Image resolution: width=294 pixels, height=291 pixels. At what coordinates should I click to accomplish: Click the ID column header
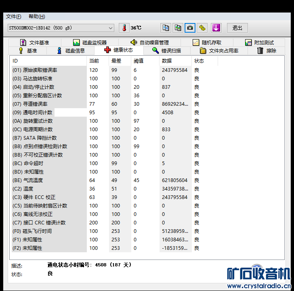(x=49, y=61)
